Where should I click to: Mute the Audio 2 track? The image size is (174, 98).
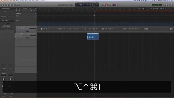click(22, 35)
